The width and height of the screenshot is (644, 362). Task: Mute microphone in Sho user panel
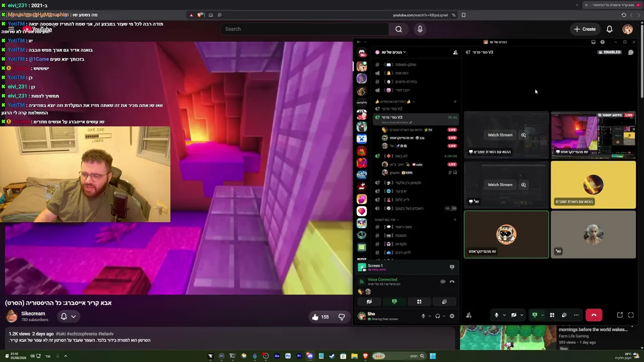423,316
